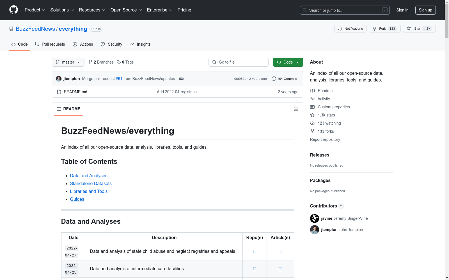Open the README outline list icon
Screen dimensions: 449x280
296,109
